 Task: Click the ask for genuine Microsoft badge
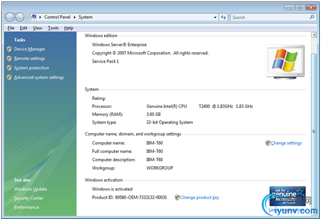tap(287, 196)
